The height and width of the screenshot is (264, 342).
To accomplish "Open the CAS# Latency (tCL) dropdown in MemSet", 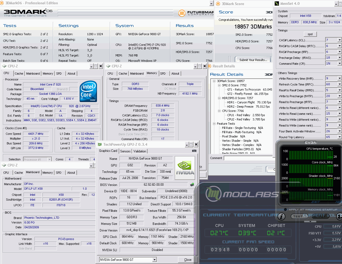I will click(x=340, y=40).
